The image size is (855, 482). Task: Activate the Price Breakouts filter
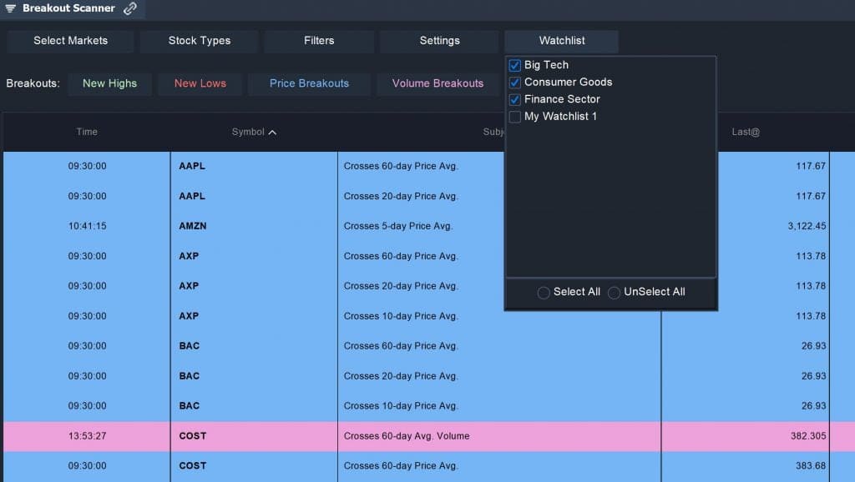[309, 83]
